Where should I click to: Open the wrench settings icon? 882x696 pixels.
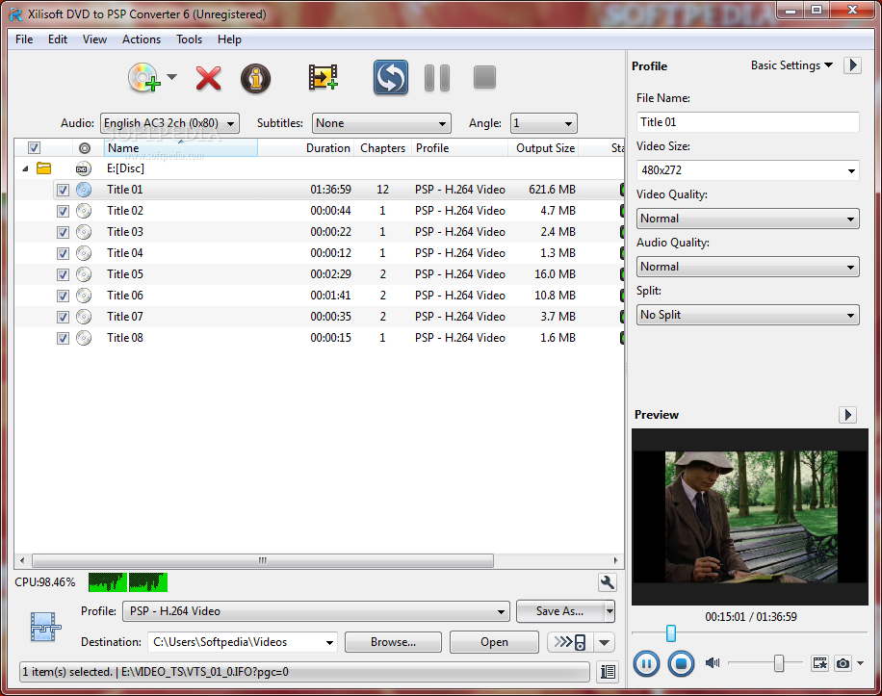(x=607, y=582)
